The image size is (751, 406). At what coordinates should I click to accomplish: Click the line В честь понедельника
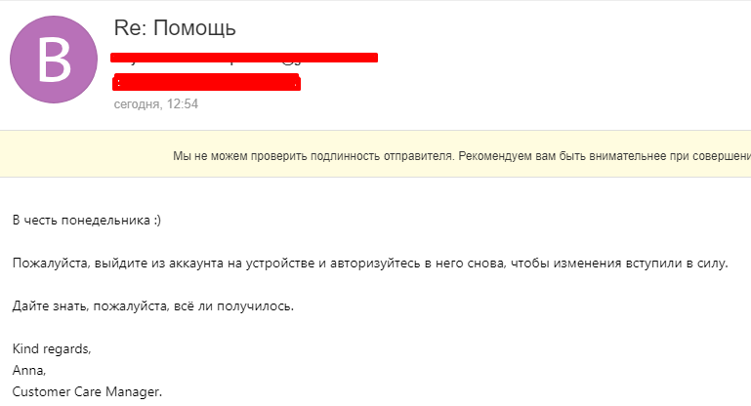tap(86, 221)
